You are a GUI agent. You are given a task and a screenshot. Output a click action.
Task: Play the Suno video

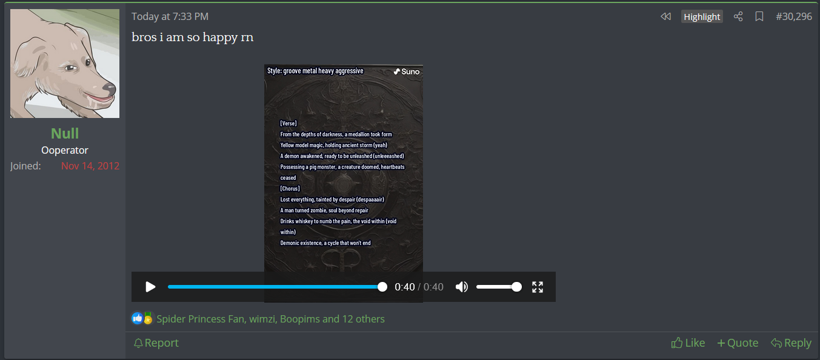tap(150, 287)
